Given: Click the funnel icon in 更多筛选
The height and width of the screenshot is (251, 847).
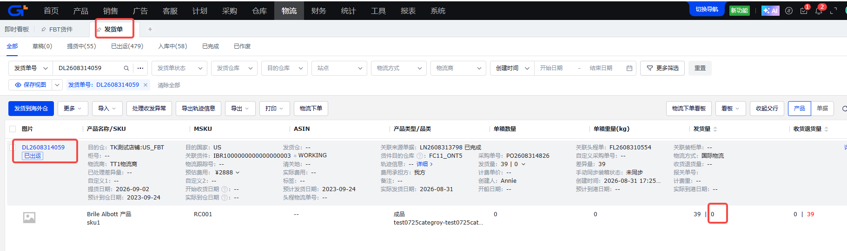Looking at the screenshot, I should pos(650,68).
